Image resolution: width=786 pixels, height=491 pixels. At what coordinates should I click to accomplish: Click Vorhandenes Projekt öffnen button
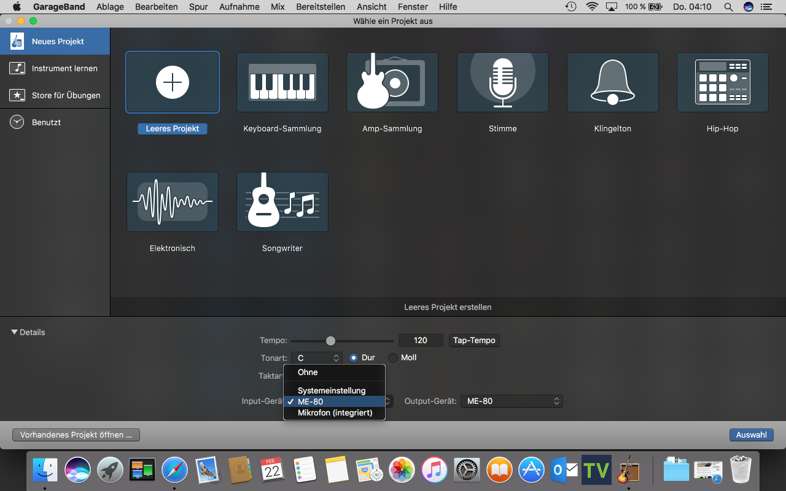click(76, 435)
